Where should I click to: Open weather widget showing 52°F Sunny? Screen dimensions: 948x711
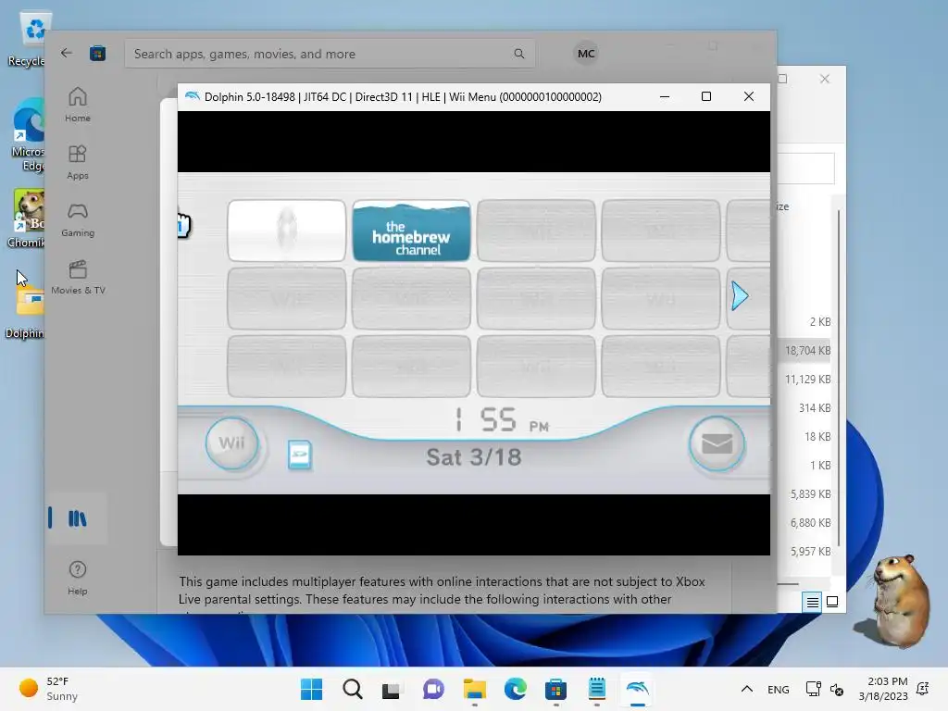click(x=50, y=689)
